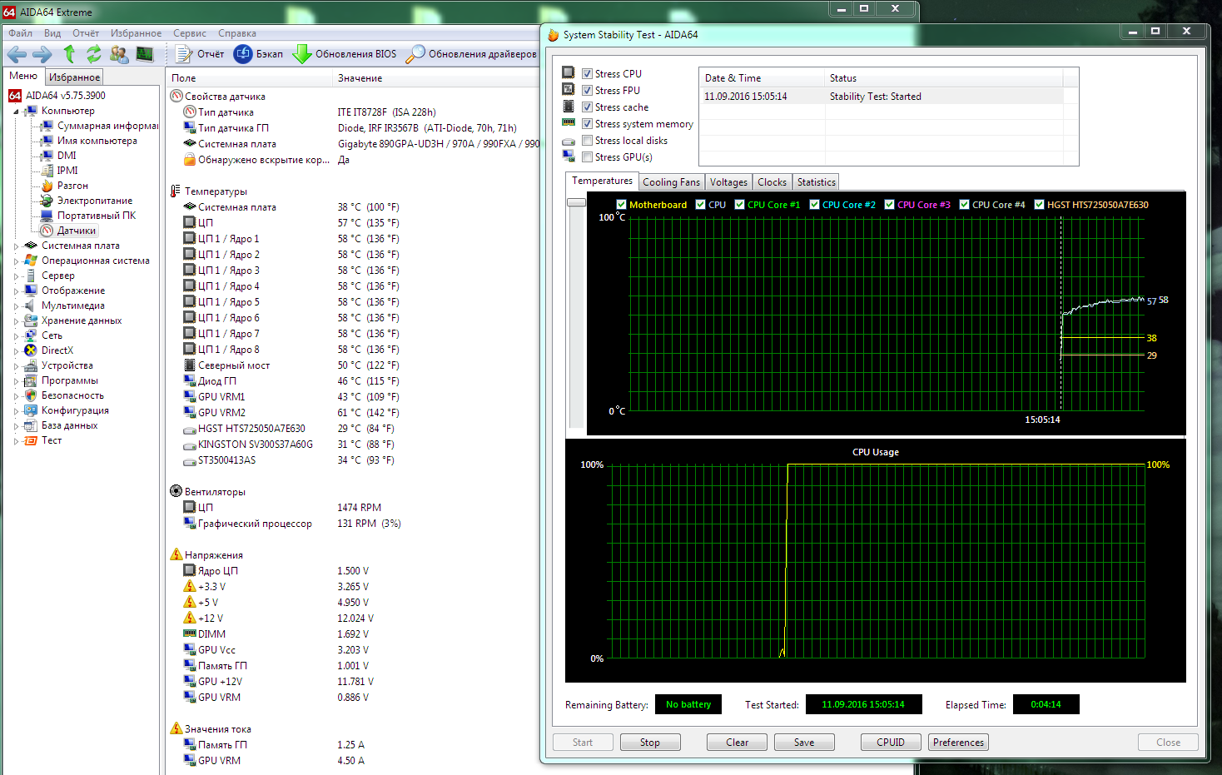
Task: Expand the Хранение данных tree node
Action: point(16,321)
